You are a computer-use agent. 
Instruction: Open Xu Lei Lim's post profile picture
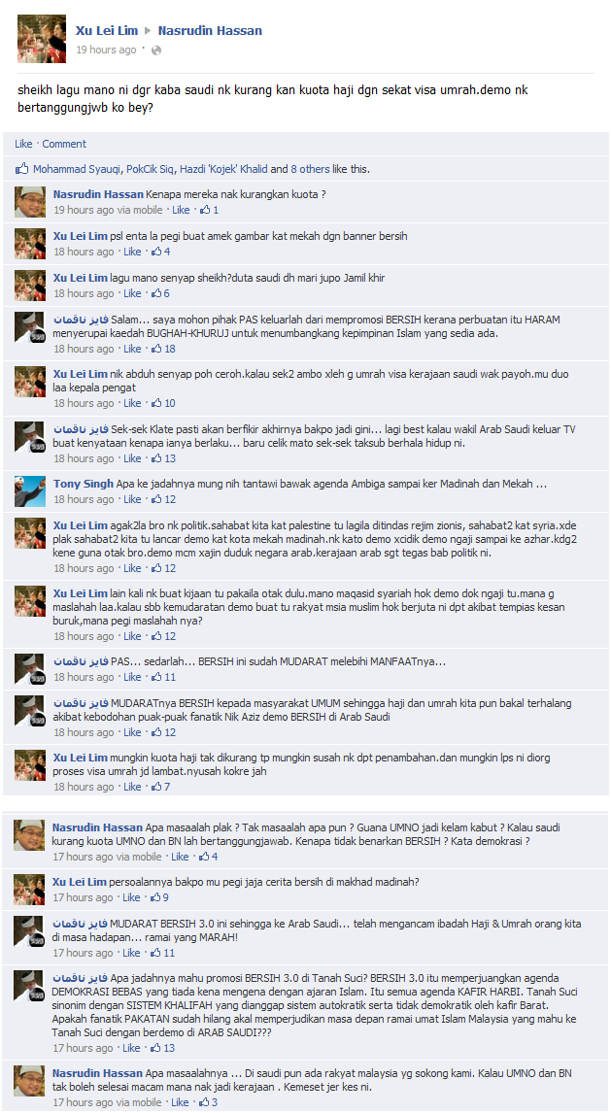click(x=42, y=39)
